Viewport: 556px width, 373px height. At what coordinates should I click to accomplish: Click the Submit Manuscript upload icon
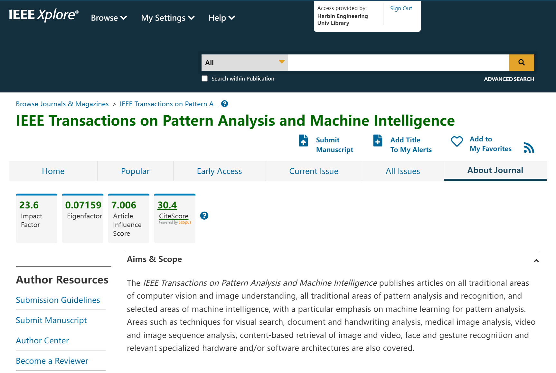(x=303, y=141)
